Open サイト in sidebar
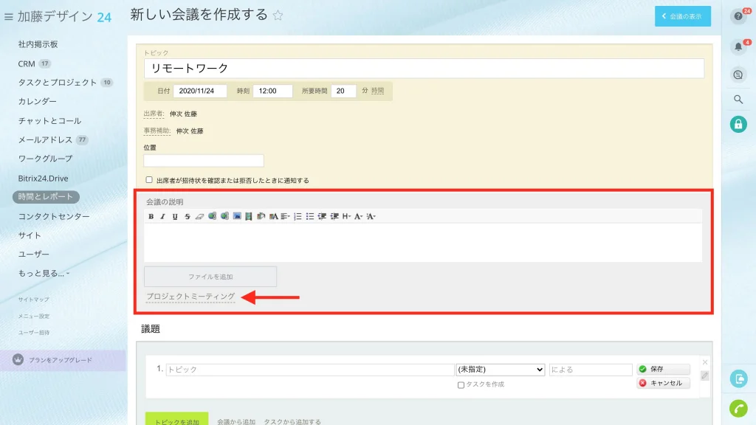756x425 pixels. tap(30, 235)
